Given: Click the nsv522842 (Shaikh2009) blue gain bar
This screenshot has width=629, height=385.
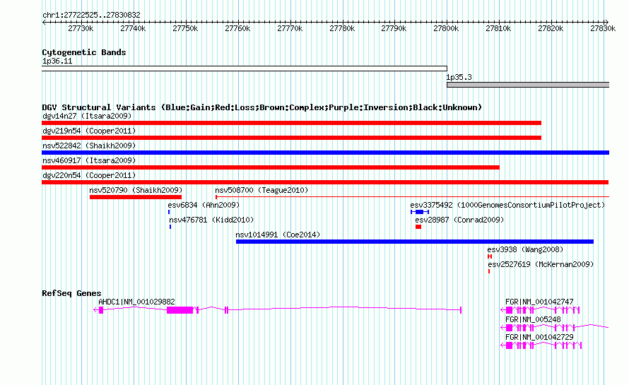Looking at the screenshot, I should click(x=325, y=153).
